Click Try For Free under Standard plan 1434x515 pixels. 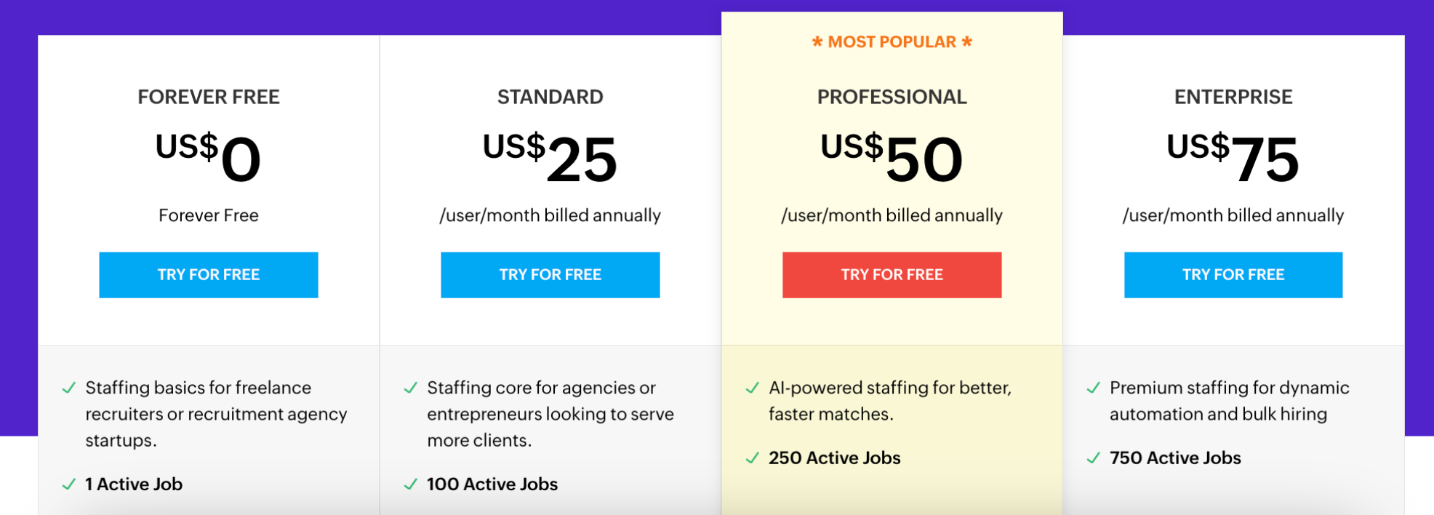(x=550, y=274)
